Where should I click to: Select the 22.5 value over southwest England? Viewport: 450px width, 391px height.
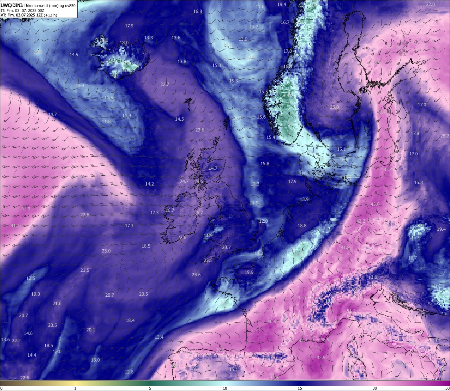click(x=208, y=260)
